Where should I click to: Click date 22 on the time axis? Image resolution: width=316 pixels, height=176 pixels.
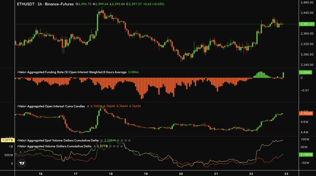(251, 174)
